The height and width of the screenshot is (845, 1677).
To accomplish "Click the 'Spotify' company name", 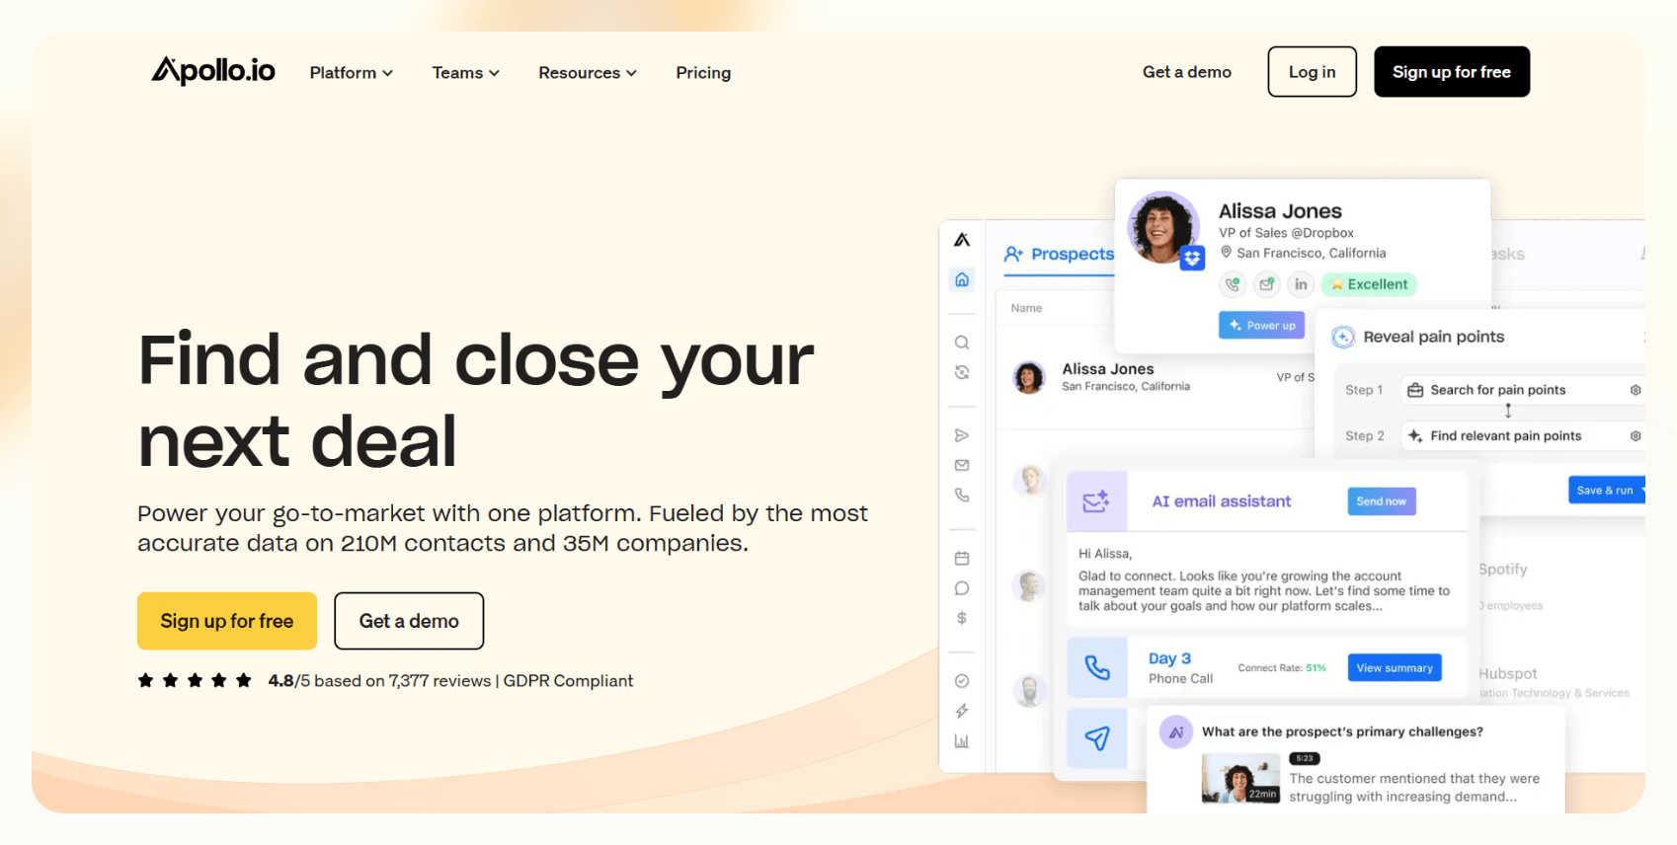I will [1502, 570].
